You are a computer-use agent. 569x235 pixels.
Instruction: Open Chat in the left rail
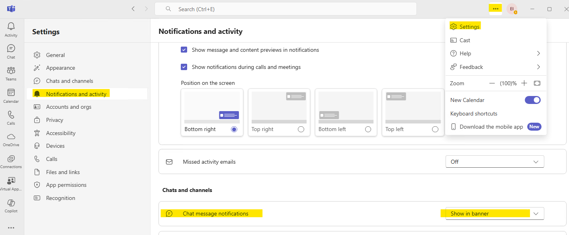tap(11, 49)
